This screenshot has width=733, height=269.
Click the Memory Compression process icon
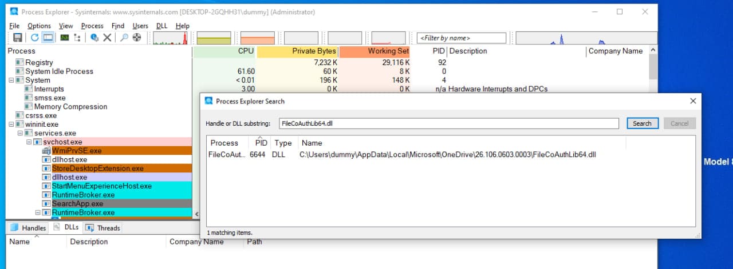click(x=29, y=107)
